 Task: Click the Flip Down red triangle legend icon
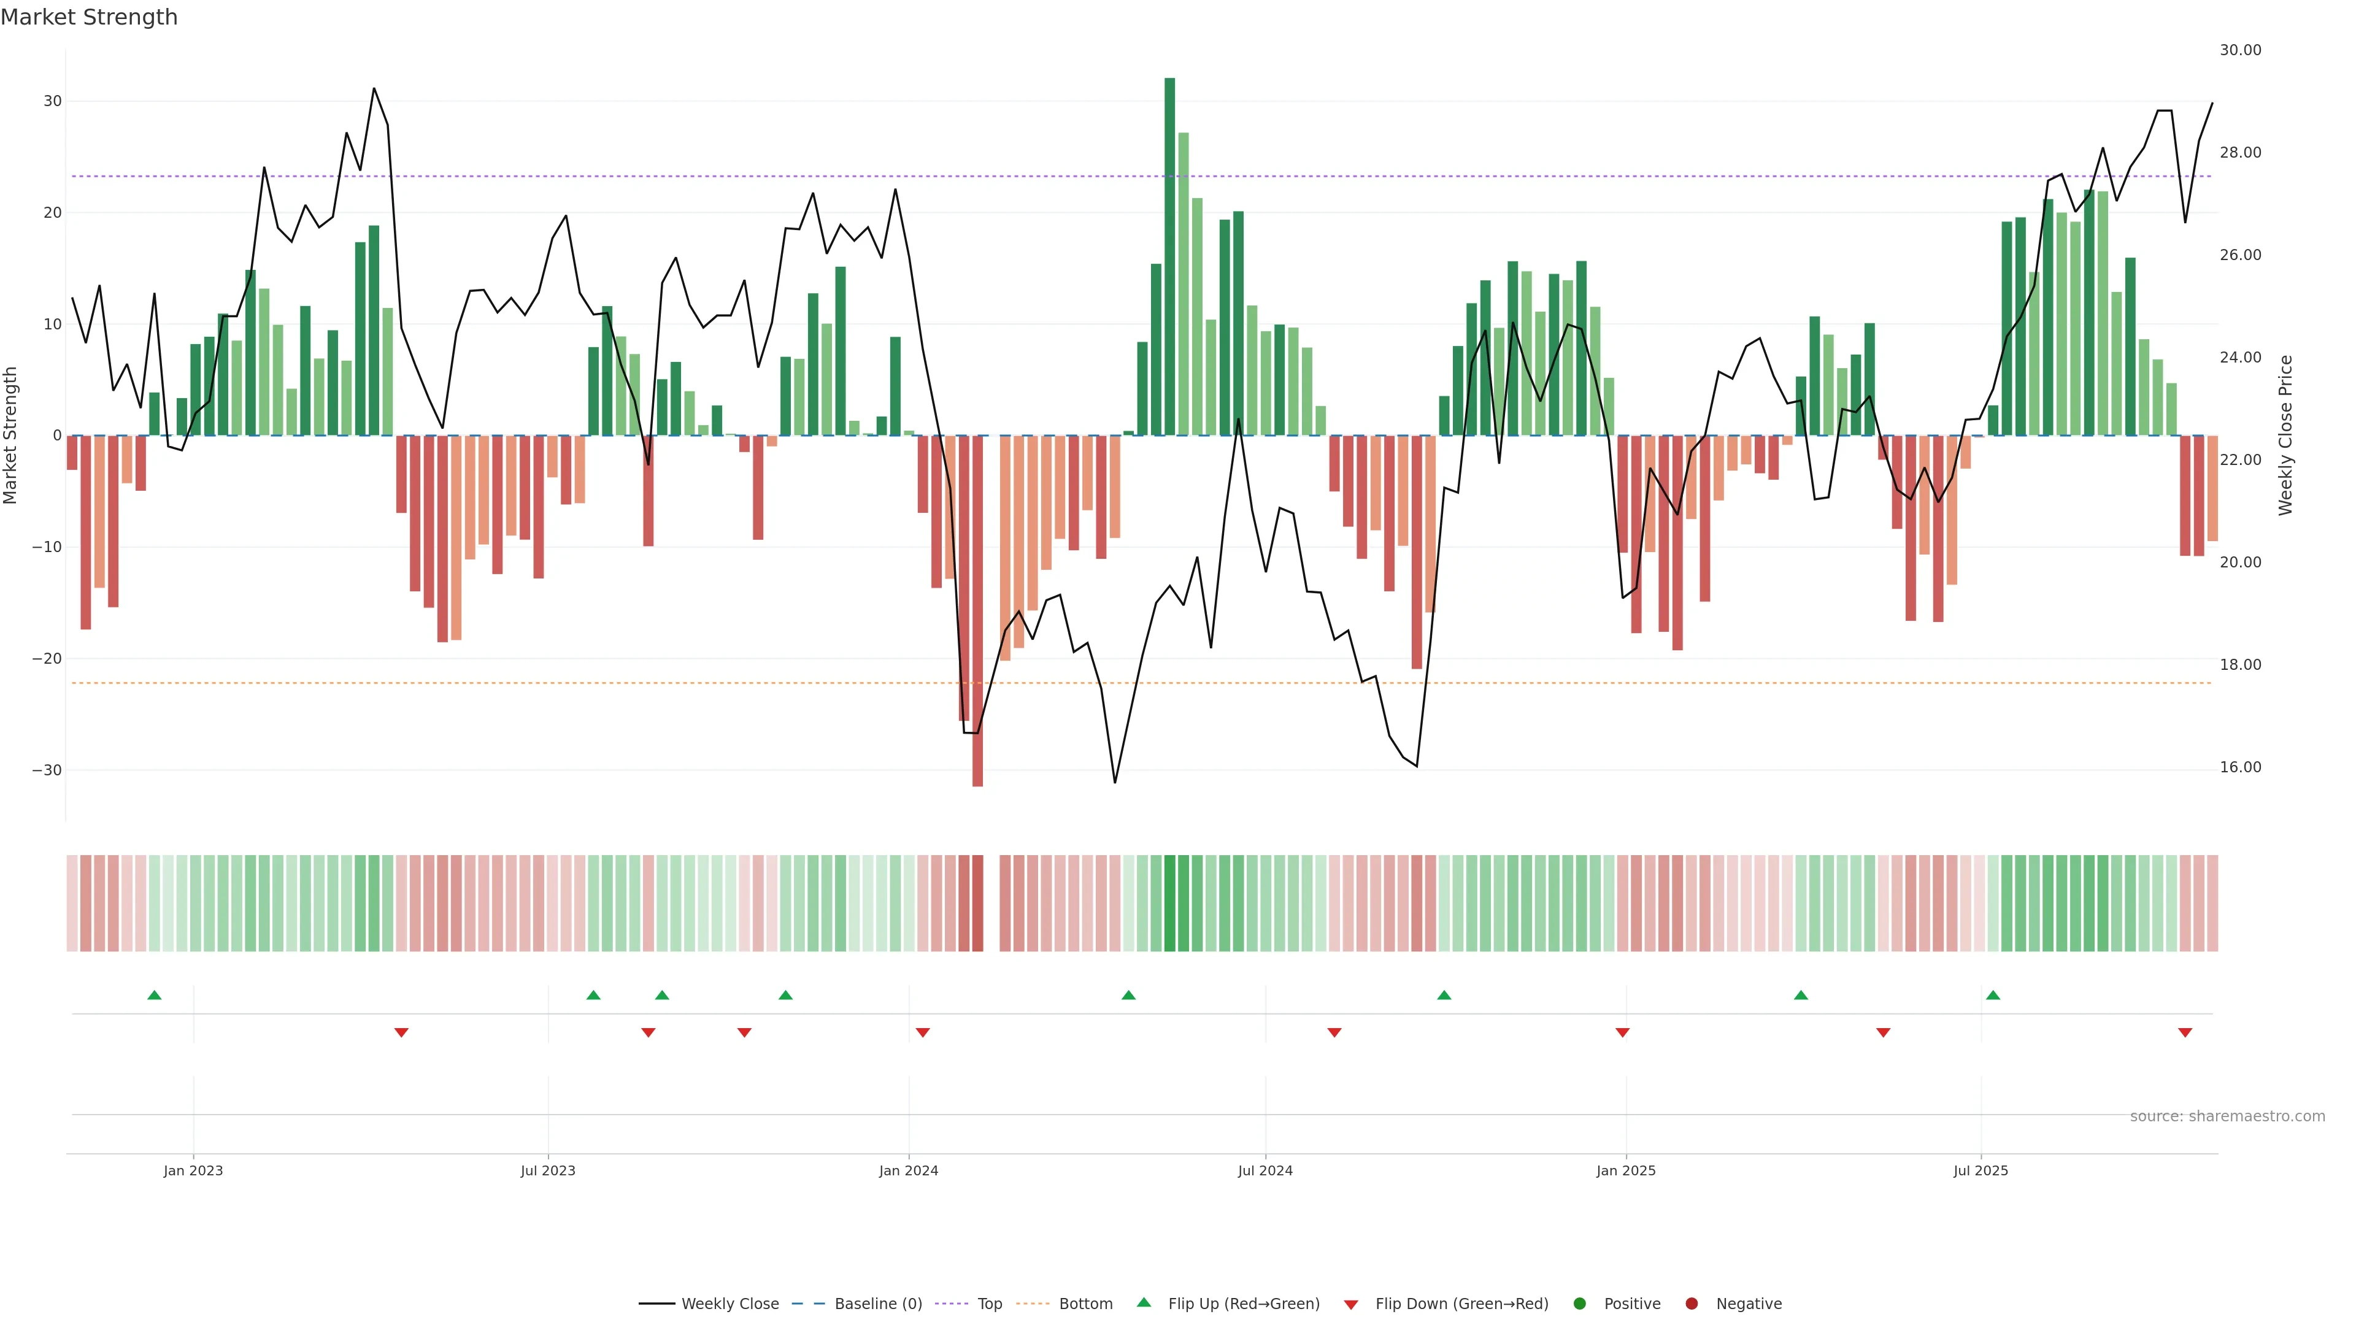pyautogui.click(x=1351, y=1305)
